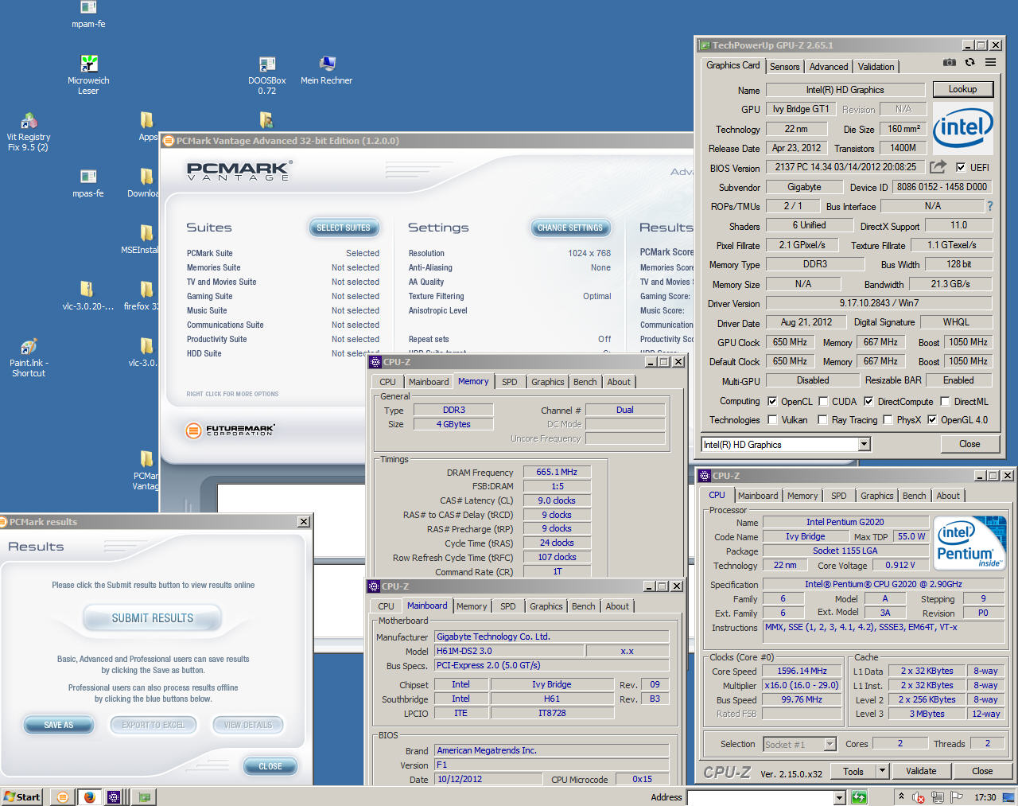Open the Socket #1 selection dropdown
This screenshot has width=1018, height=806.
[x=830, y=744]
